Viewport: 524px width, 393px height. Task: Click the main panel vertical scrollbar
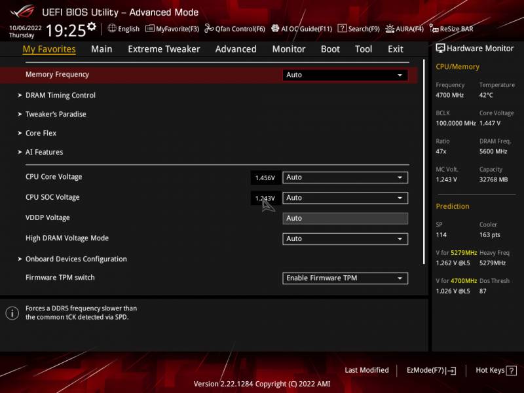click(x=424, y=162)
